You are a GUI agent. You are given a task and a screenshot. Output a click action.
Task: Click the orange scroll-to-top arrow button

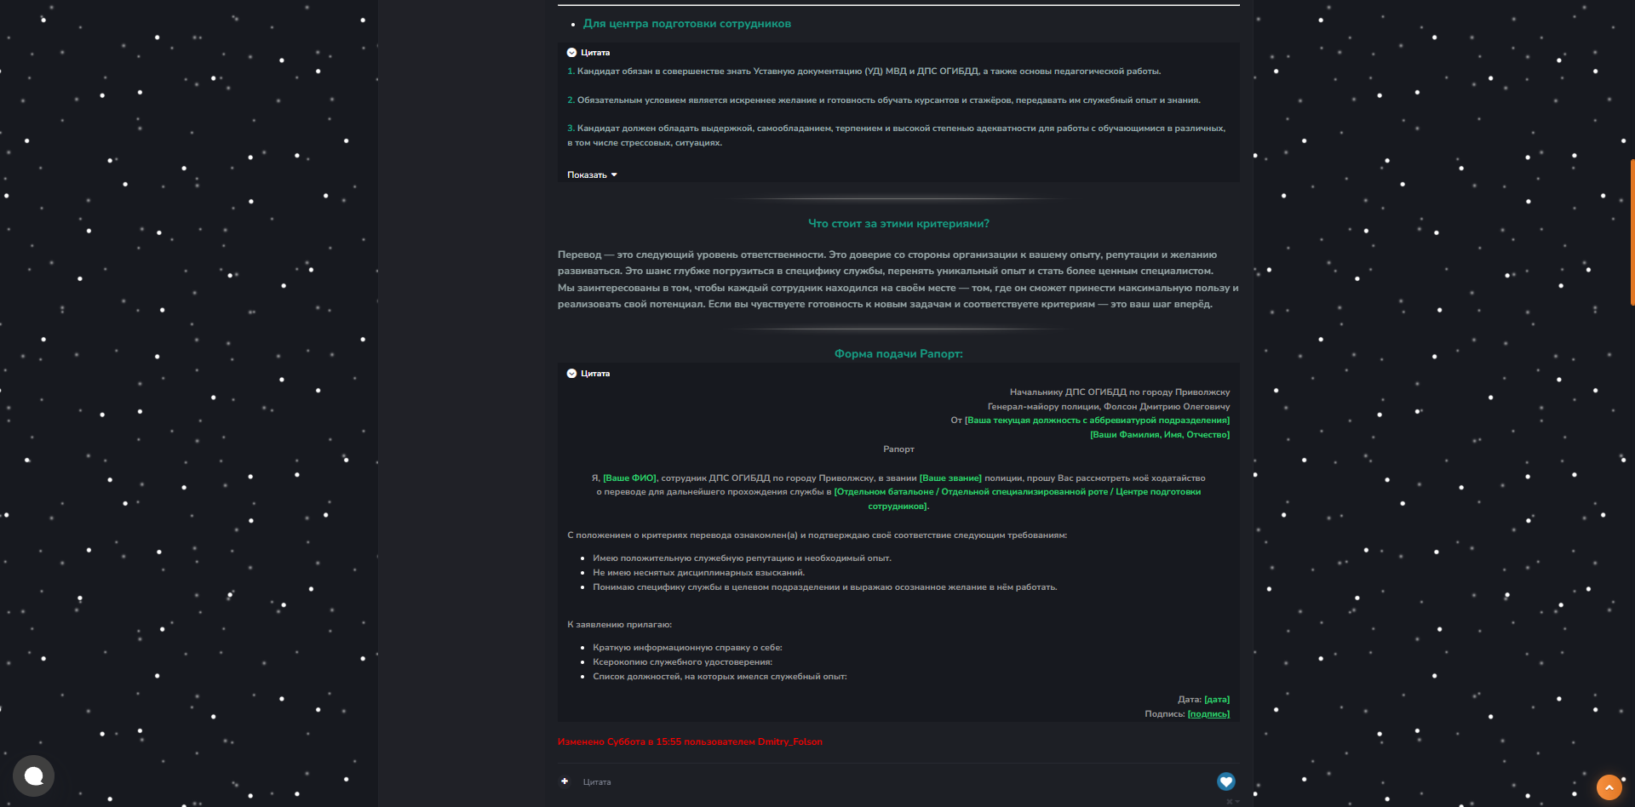[1609, 787]
